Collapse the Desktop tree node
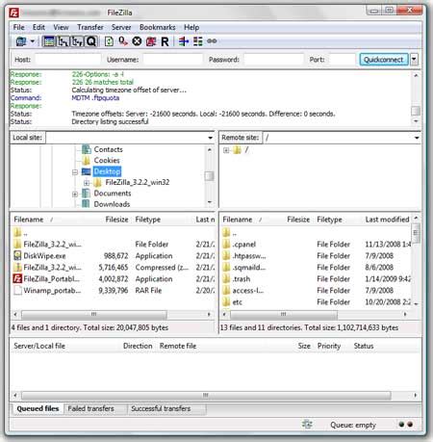This screenshot has width=433, height=442. 75,172
